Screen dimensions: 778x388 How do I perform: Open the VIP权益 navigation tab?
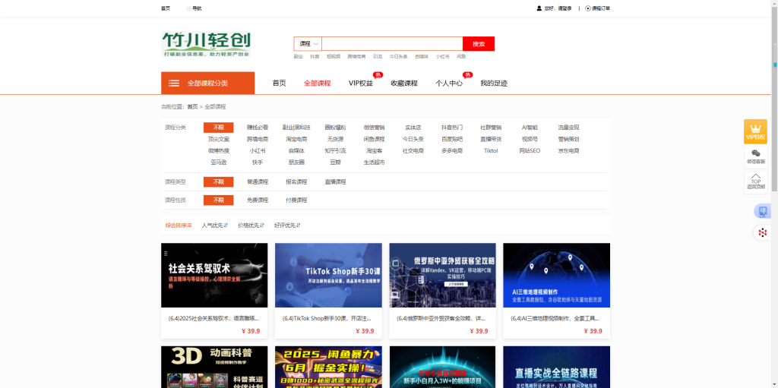[361, 84]
